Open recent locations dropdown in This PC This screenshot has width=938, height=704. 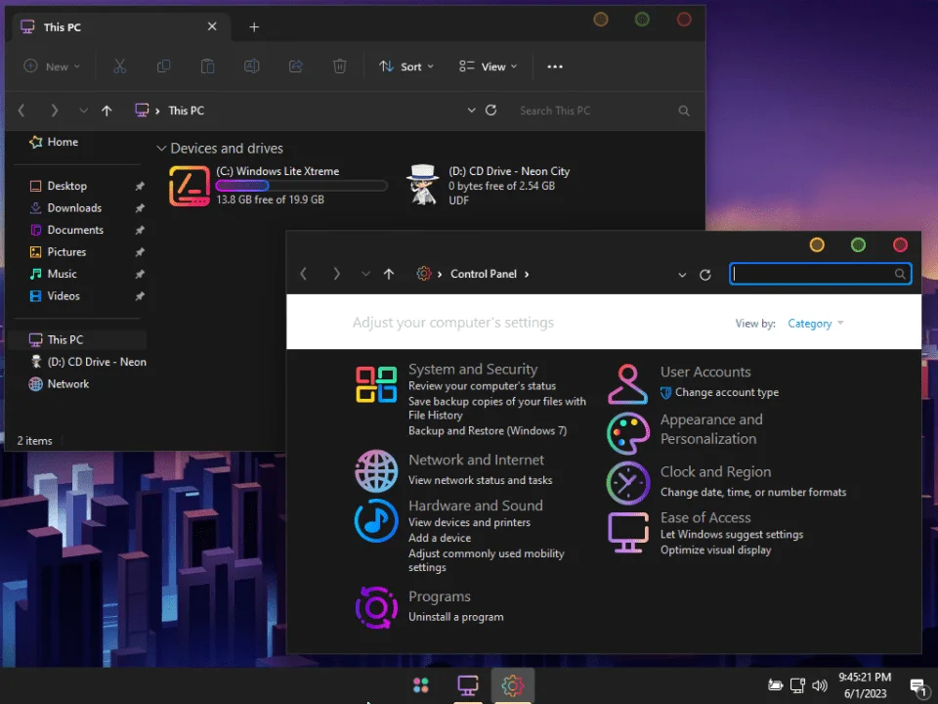click(83, 110)
